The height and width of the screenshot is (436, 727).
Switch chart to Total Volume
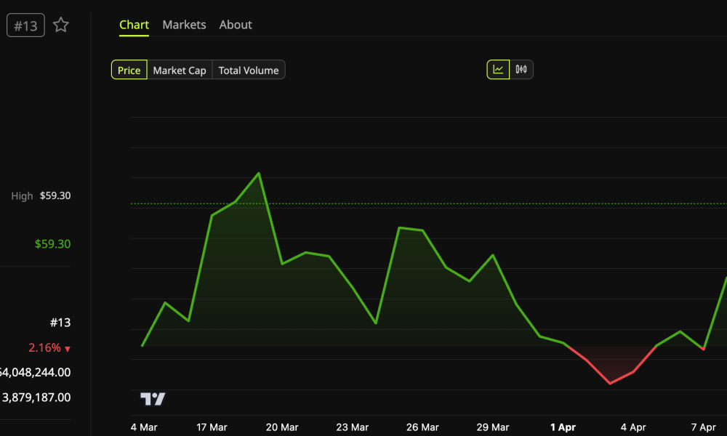coord(248,70)
